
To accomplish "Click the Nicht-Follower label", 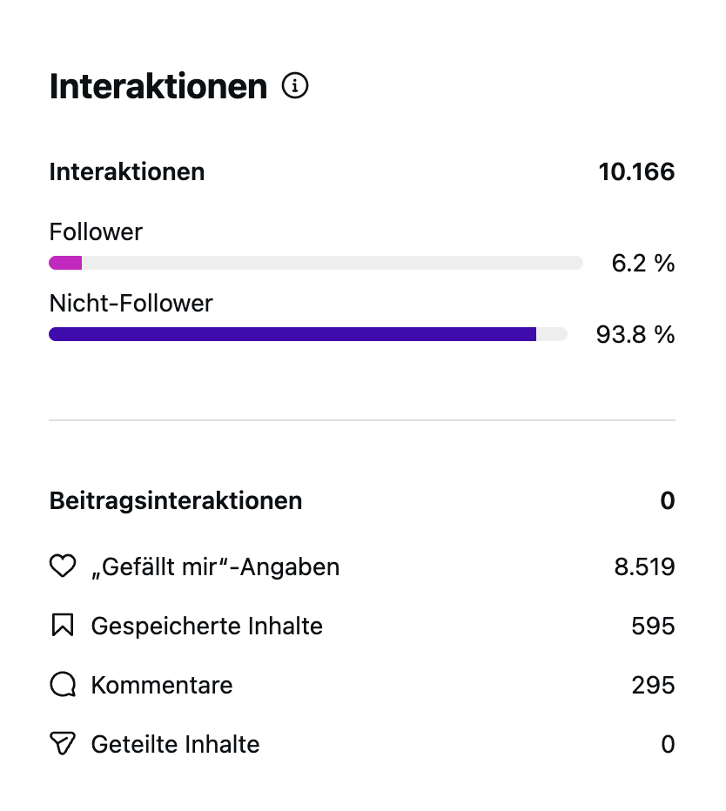I will tap(131, 304).
